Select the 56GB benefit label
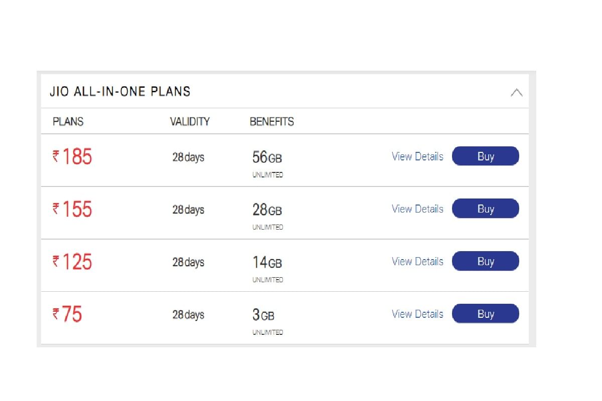The width and height of the screenshot is (602, 401). [266, 157]
